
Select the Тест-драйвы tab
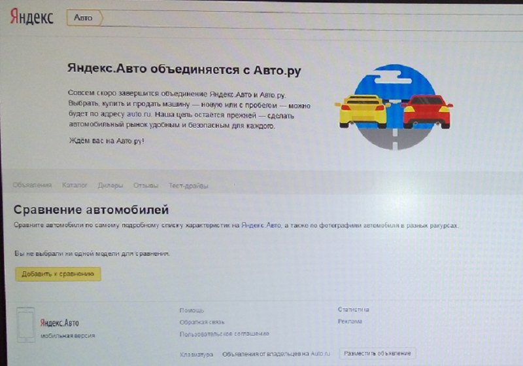tap(188, 186)
